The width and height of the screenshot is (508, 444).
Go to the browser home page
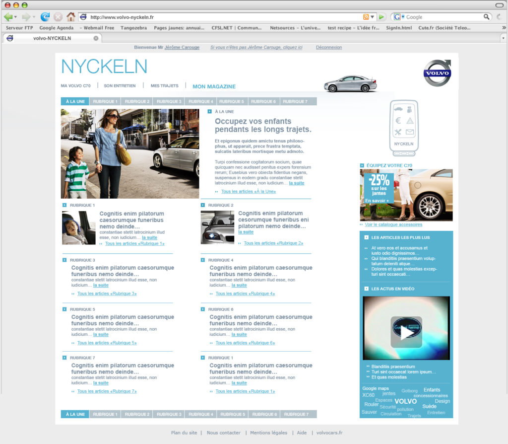pos(70,16)
